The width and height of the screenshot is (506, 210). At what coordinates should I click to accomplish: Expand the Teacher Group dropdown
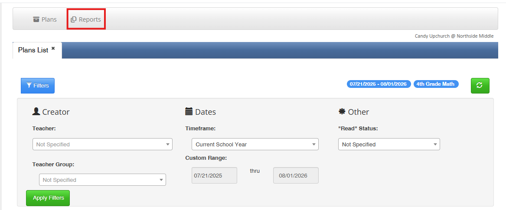click(102, 180)
